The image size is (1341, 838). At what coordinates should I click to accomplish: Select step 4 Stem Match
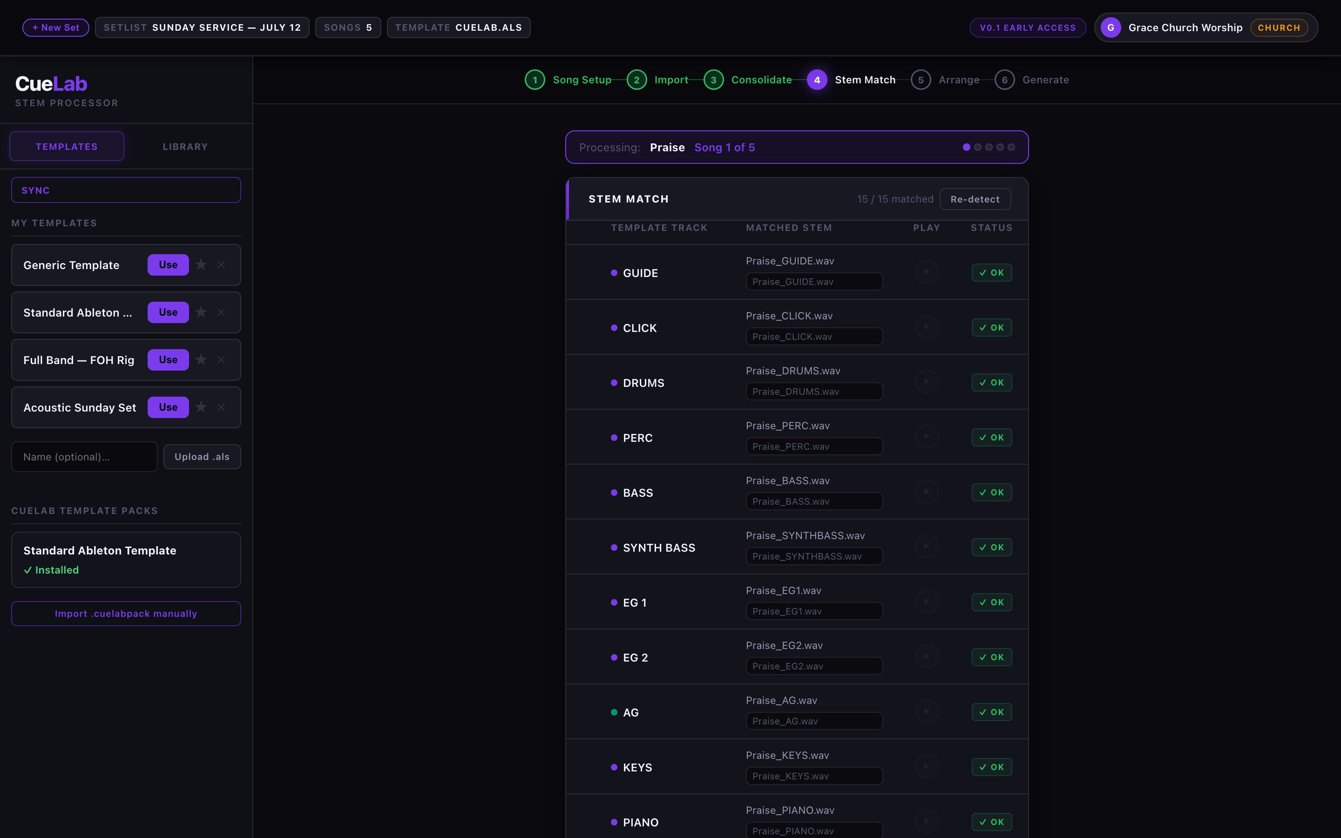point(851,80)
